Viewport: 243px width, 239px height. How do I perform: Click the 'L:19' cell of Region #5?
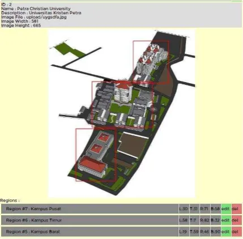[x=184, y=232]
